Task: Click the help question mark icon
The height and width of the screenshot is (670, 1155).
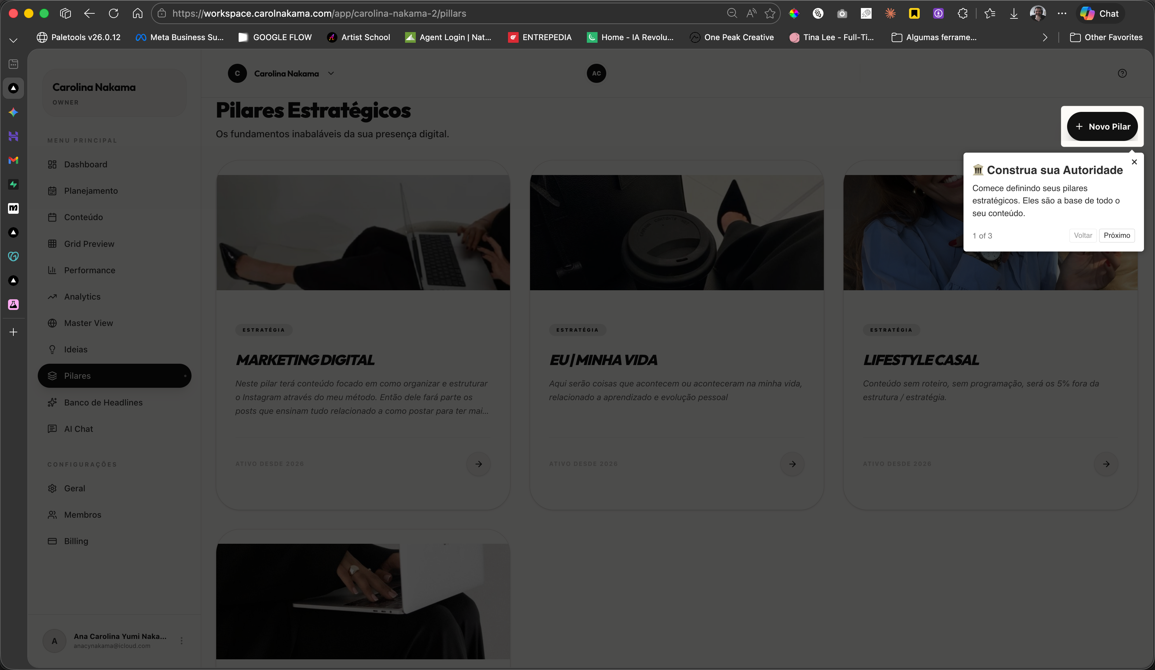Action: click(1122, 73)
